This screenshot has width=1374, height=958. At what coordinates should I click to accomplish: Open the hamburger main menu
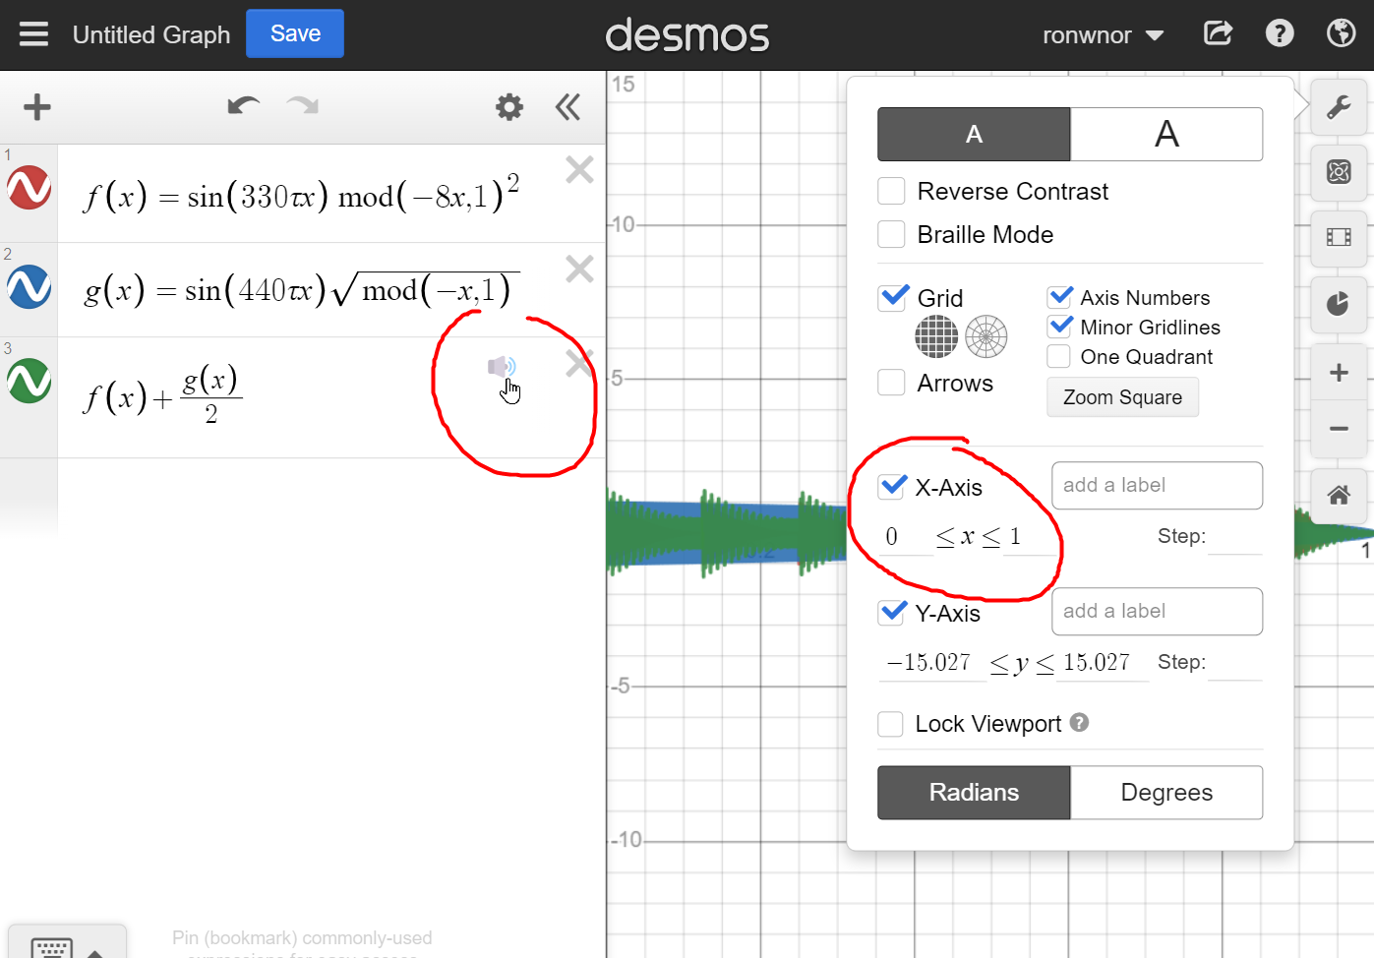pyautogui.click(x=33, y=34)
